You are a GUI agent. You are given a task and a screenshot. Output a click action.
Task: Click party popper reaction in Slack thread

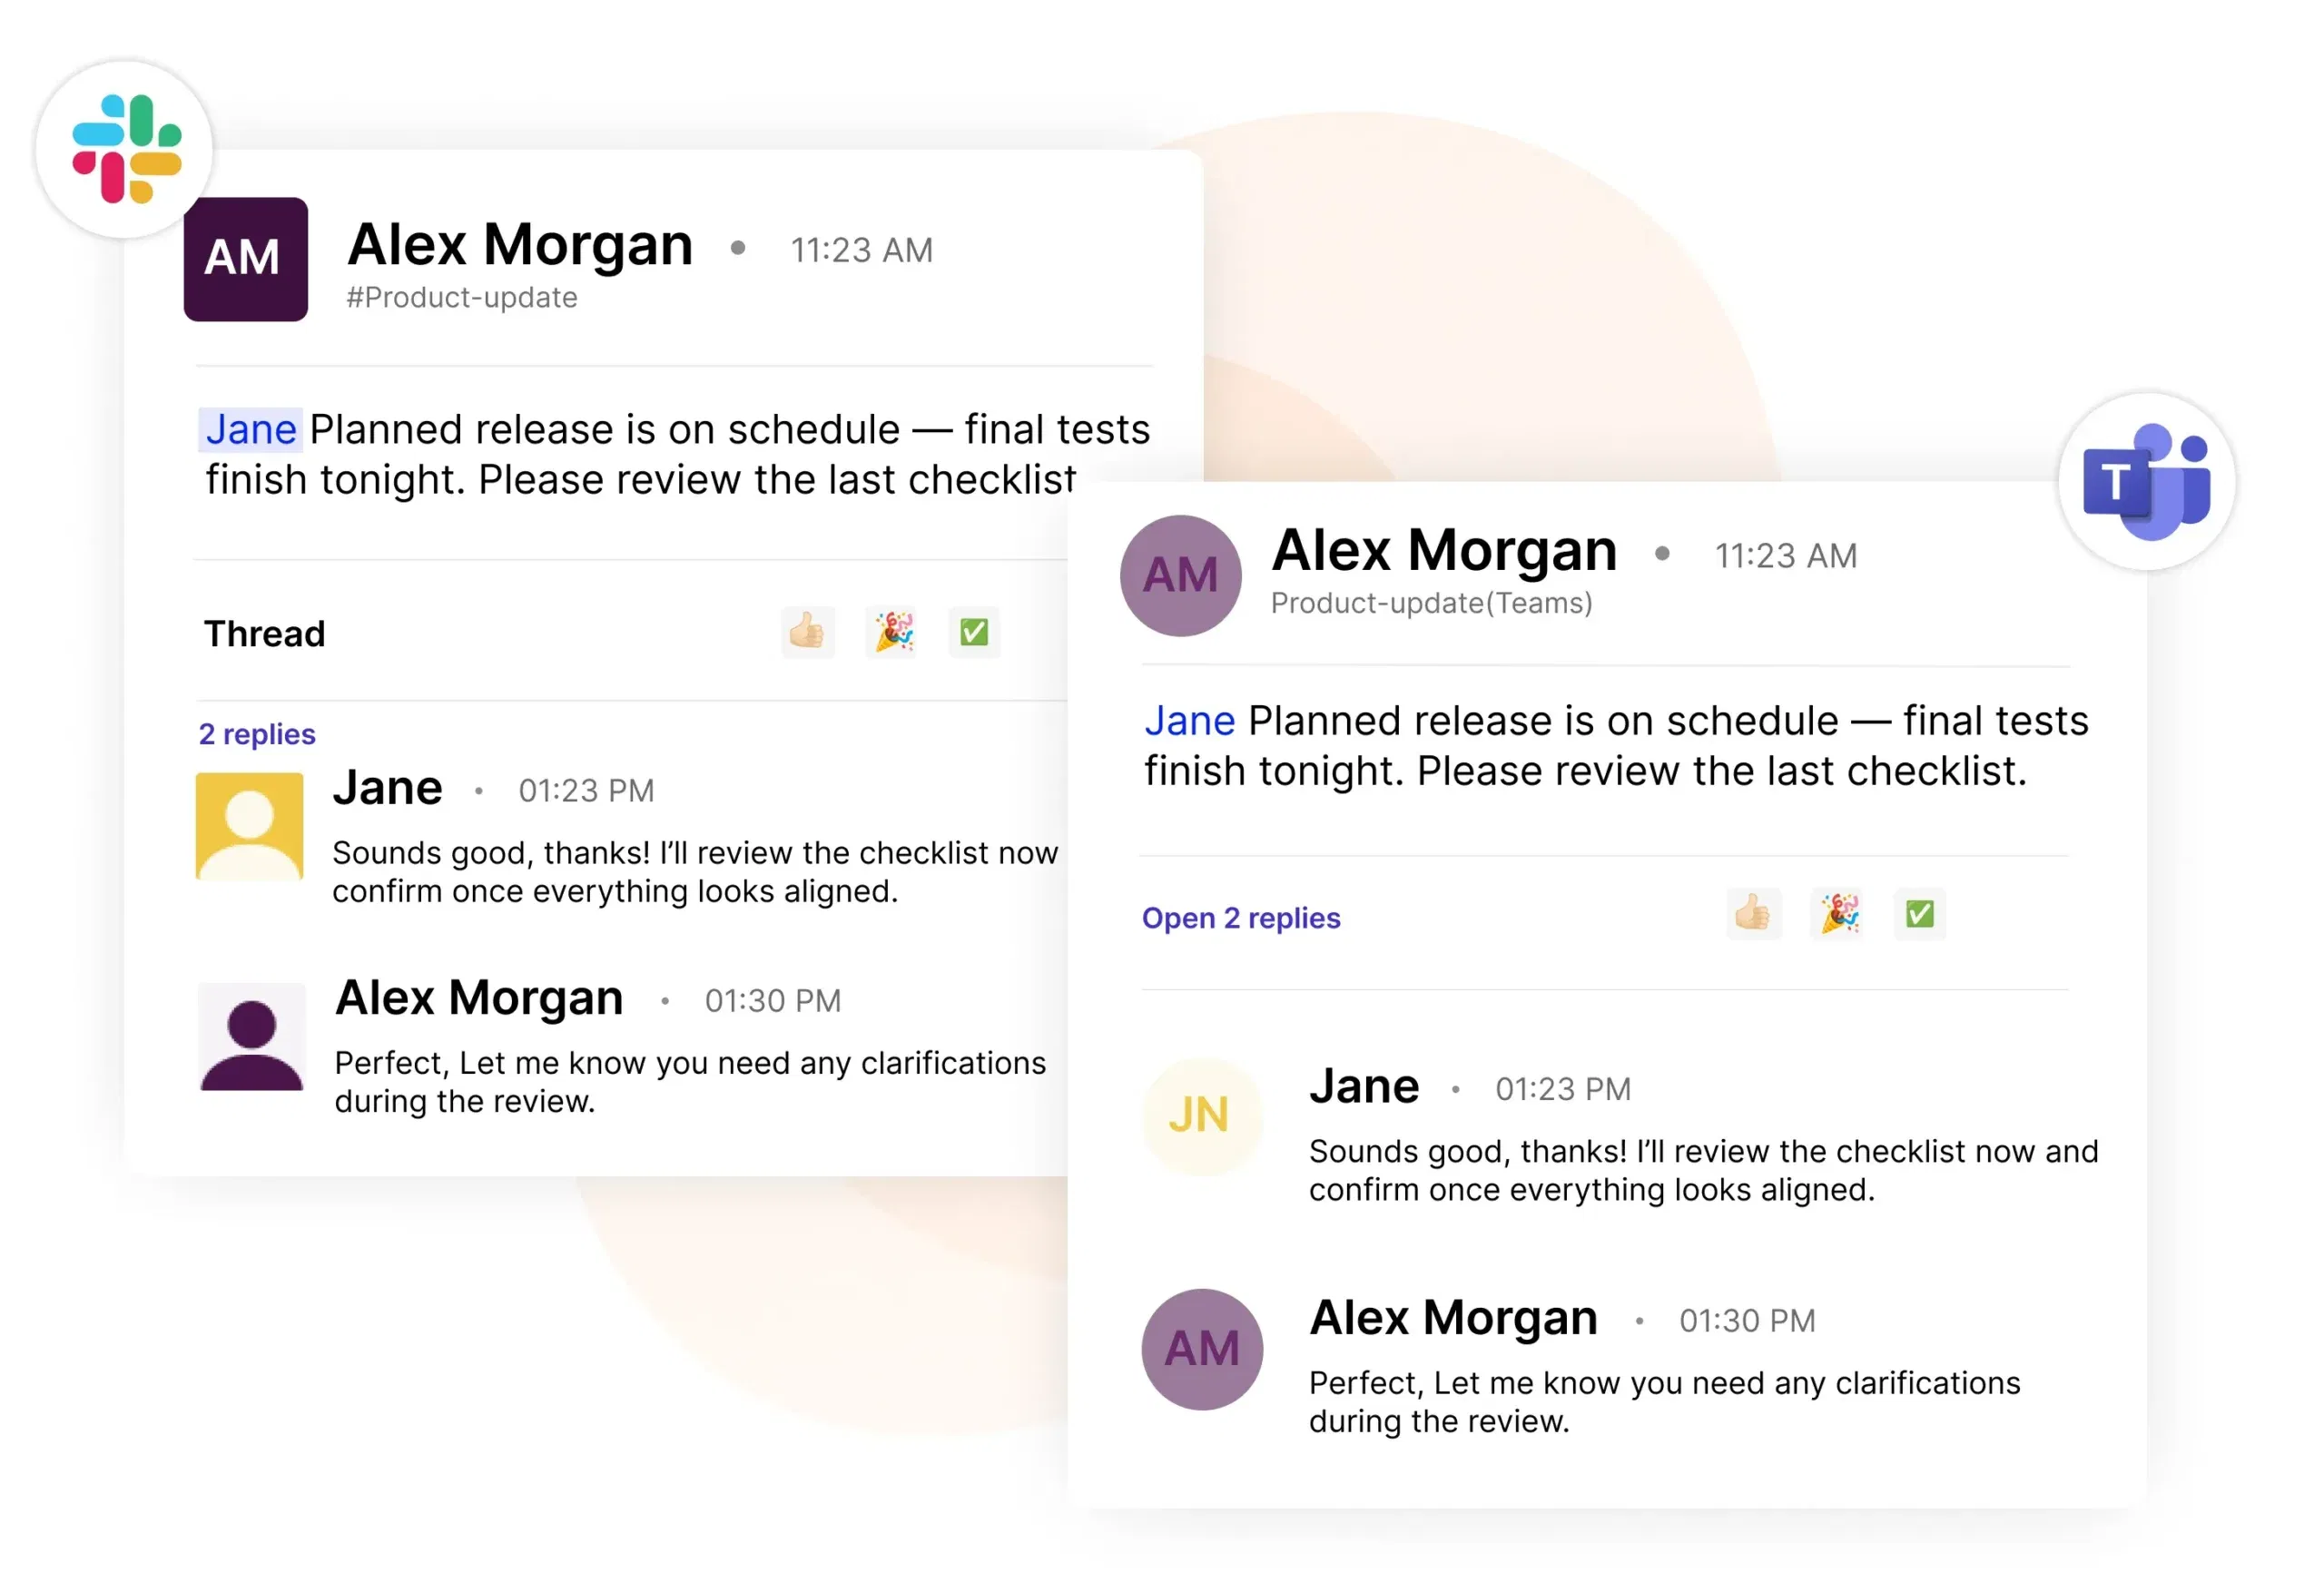pyautogui.click(x=892, y=632)
